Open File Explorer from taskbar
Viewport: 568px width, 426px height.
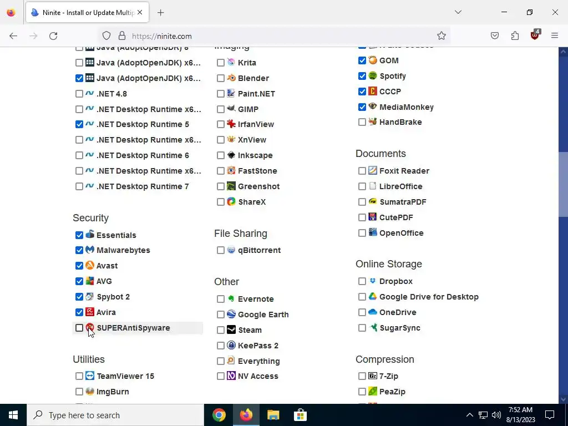[x=273, y=415]
